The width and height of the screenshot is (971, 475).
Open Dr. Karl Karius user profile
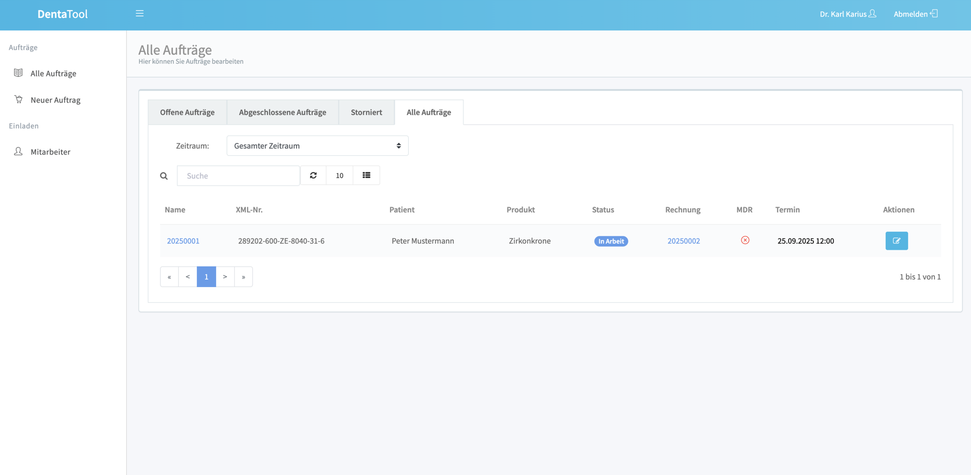[x=847, y=14]
